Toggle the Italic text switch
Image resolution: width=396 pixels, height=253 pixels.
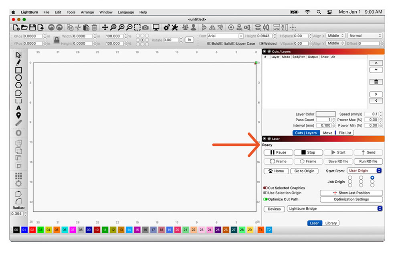coord(221,43)
